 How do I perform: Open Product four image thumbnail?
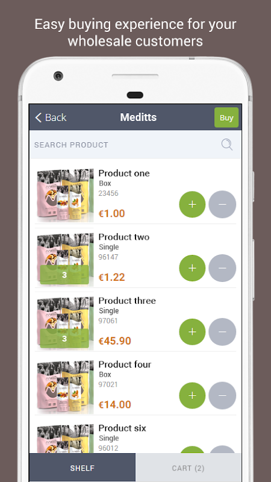point(65,386)
